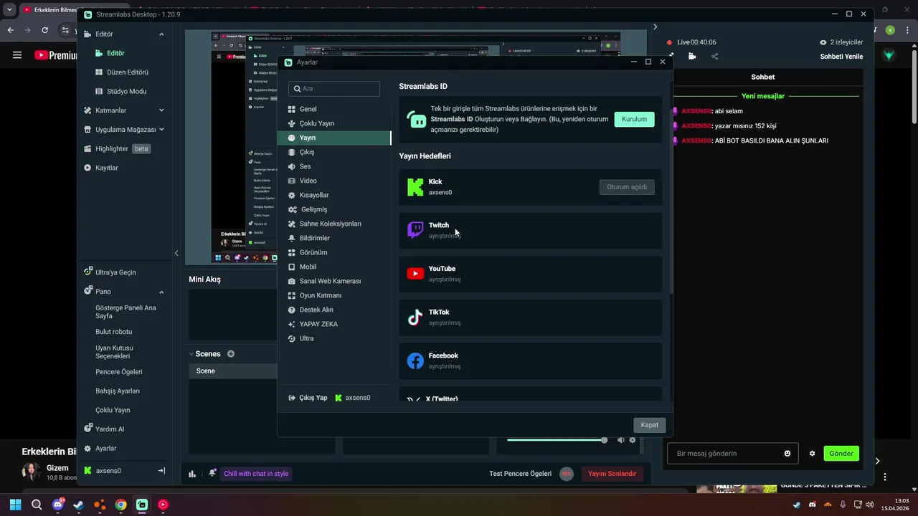Mute the mixer speaker icon
Image resolution: width=918 pixels, height=516 pixels.
pos(621,440)
